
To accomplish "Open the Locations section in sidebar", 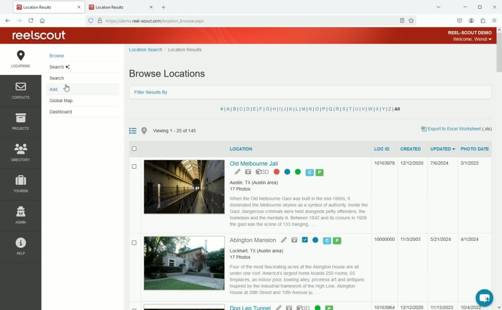I will pyautogui.click(x=21, y=59).
